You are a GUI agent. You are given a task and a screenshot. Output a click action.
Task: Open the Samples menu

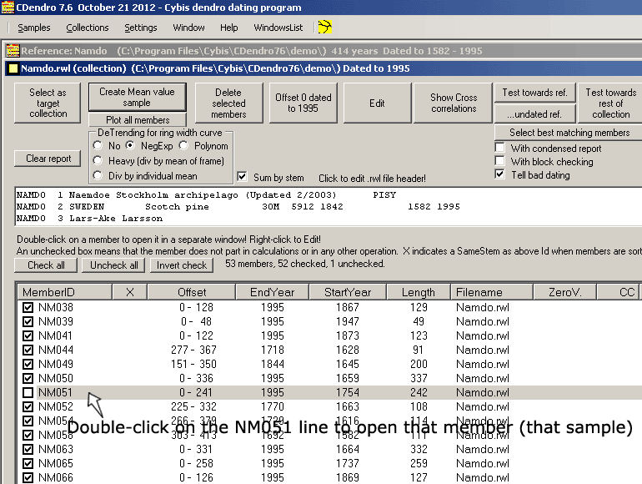pos(34,28)
